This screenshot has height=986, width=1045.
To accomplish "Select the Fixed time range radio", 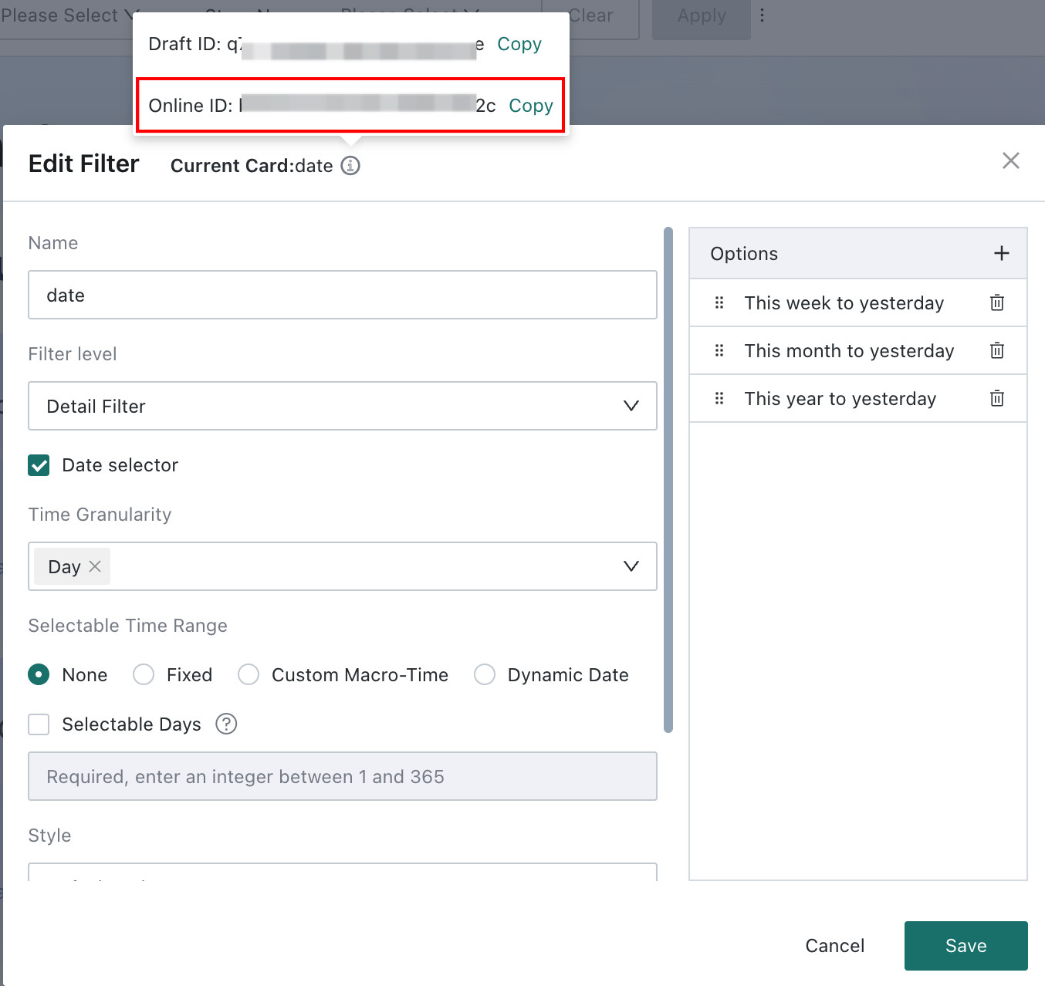I will pos(144,675).
